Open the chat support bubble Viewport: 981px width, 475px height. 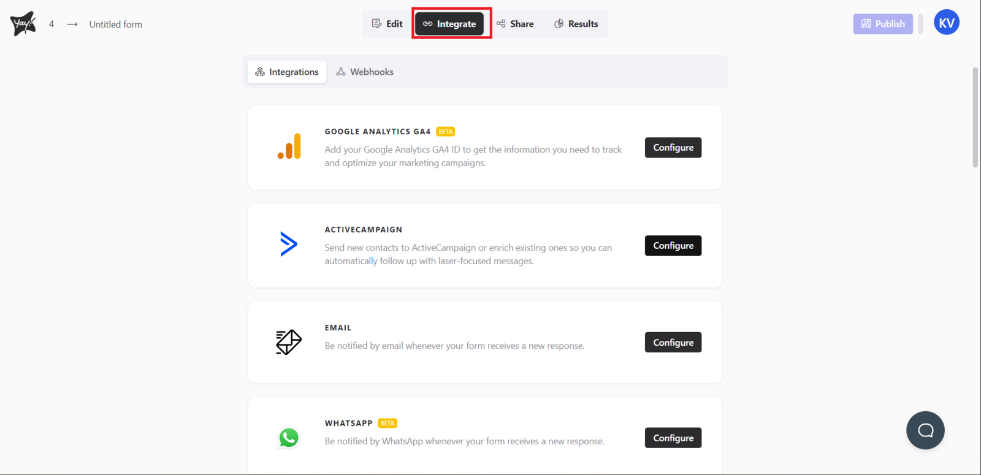pos(925,430)
